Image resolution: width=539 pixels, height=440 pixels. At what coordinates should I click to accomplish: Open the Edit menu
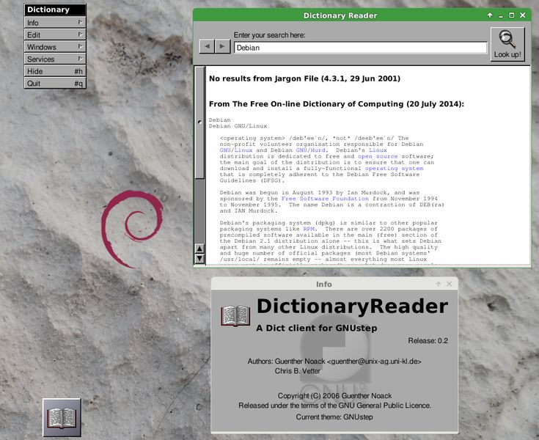[55, 34]
